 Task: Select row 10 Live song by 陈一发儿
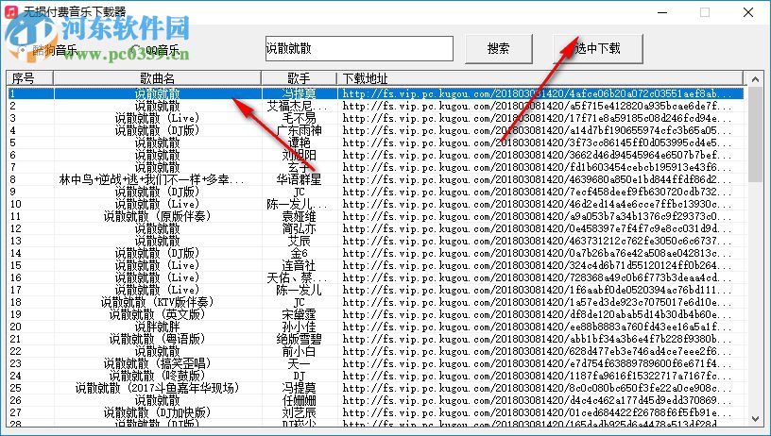(375, 204)
